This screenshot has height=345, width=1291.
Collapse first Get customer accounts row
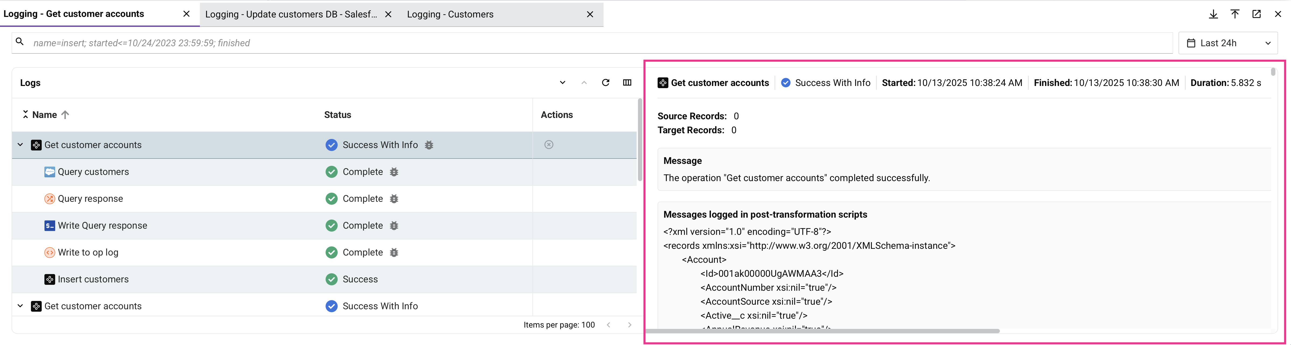(20, 145)
